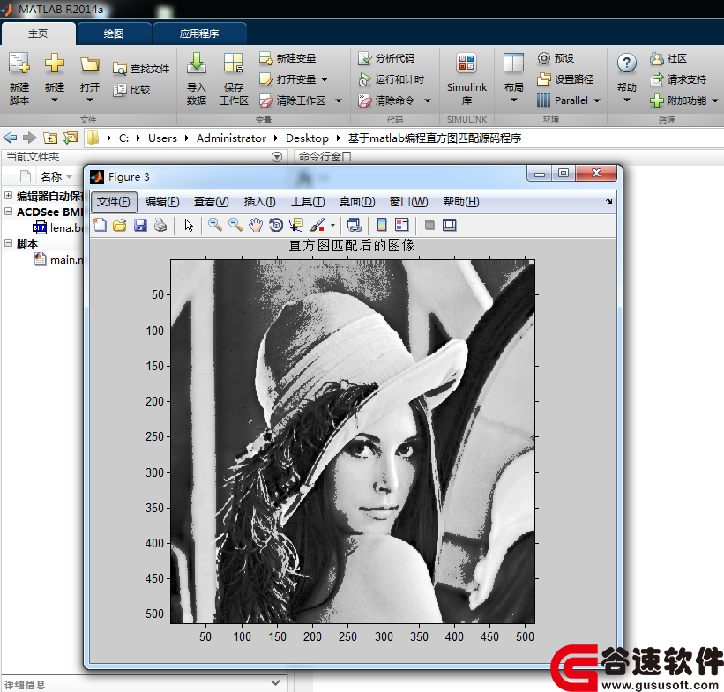Activate the Zoom Out magnifier tool

[x=235, y=226]
